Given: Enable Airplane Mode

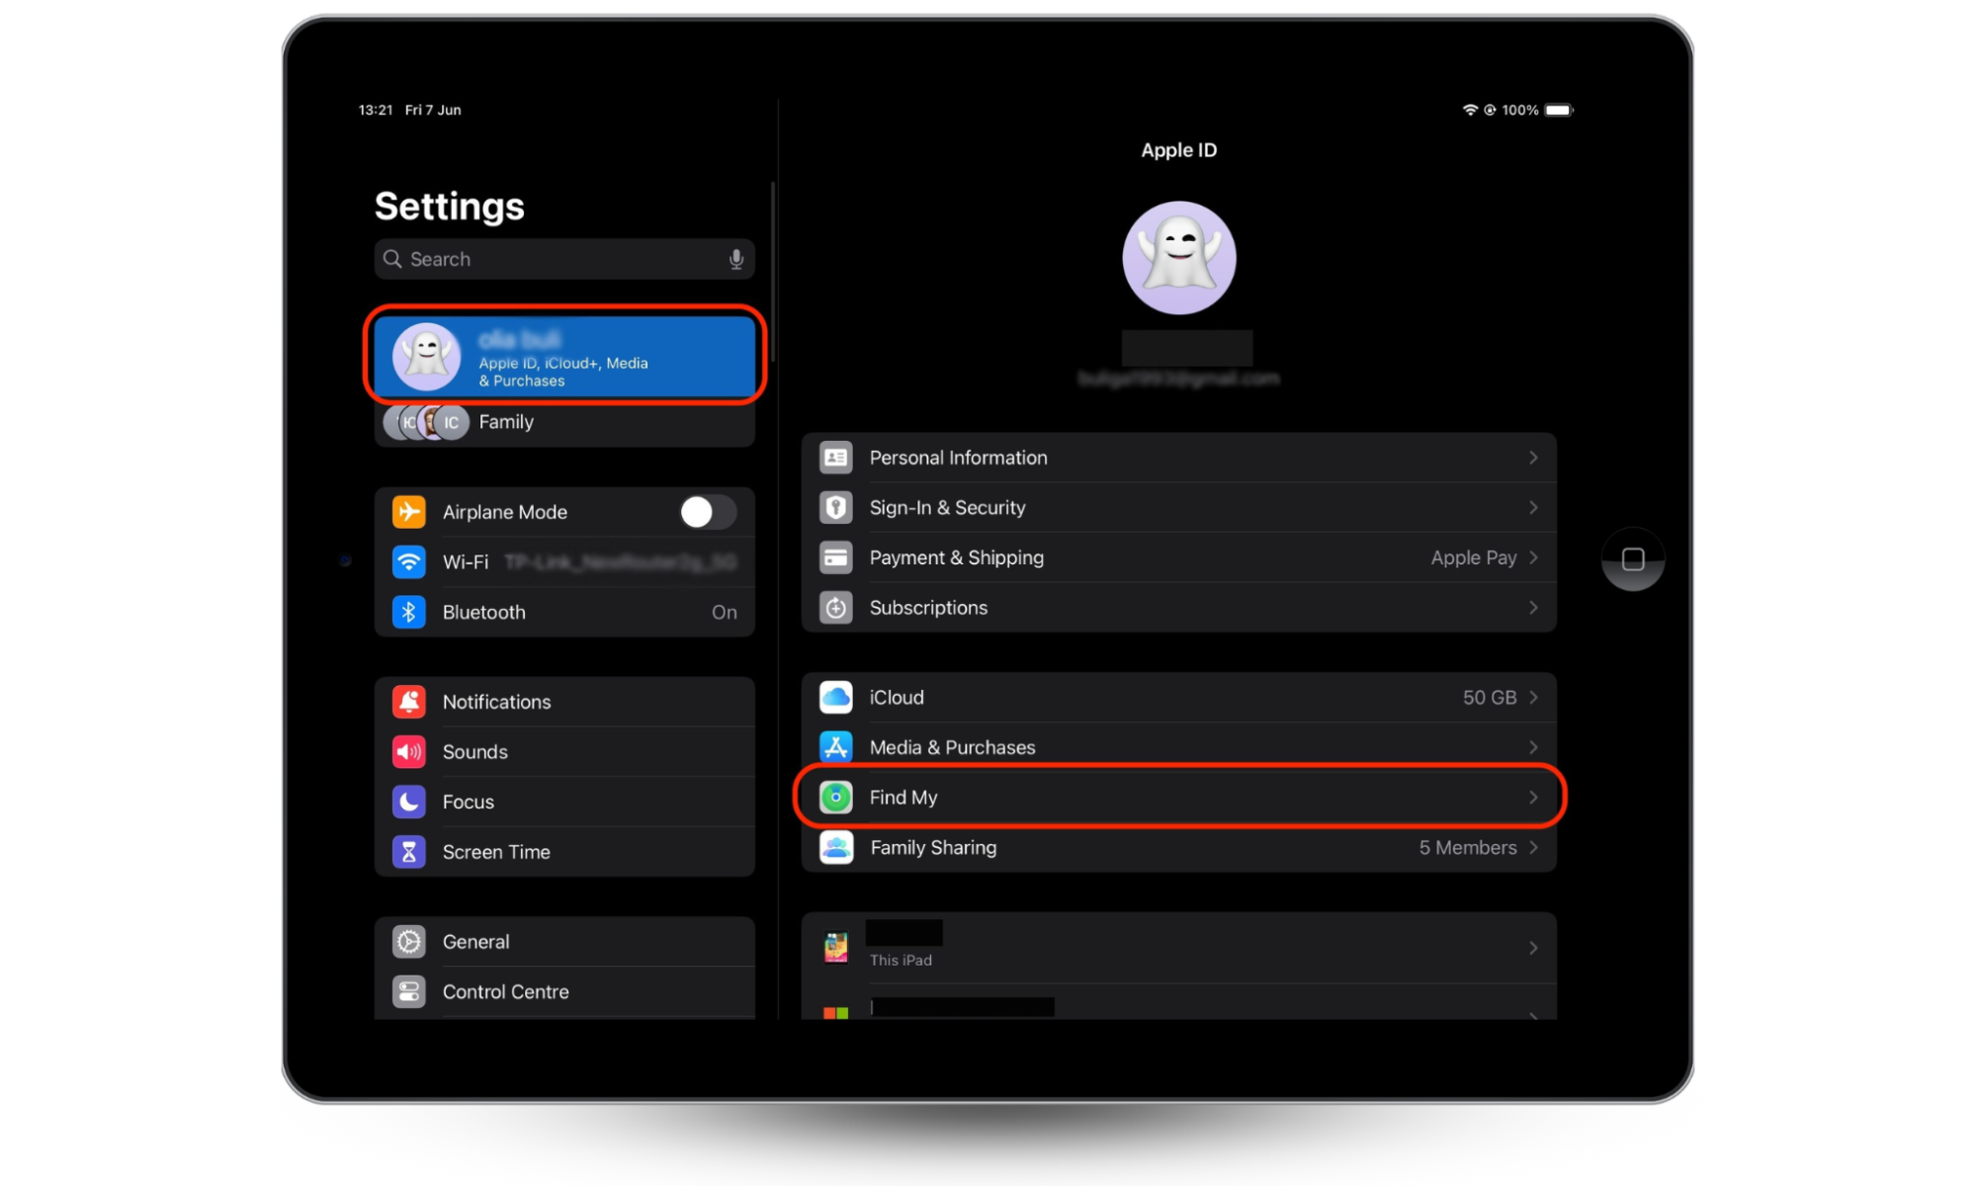Looking at the screenshot, I should pyautogui.click(x=706, y=511).
